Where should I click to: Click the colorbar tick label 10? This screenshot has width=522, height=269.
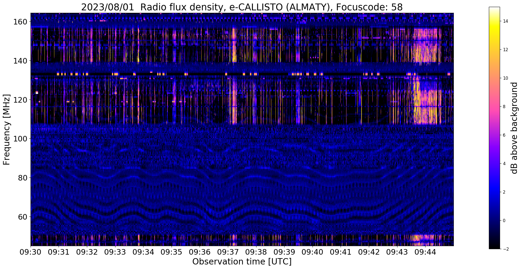coord(505,78)
